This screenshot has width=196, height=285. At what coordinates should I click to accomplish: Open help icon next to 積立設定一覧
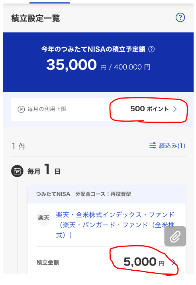[x=180, y=17]
